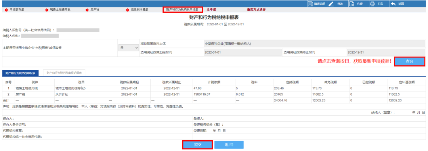Click the bottom 返回 button
Viewport: 428px width, 151px height.
click(x=229, y=145)
